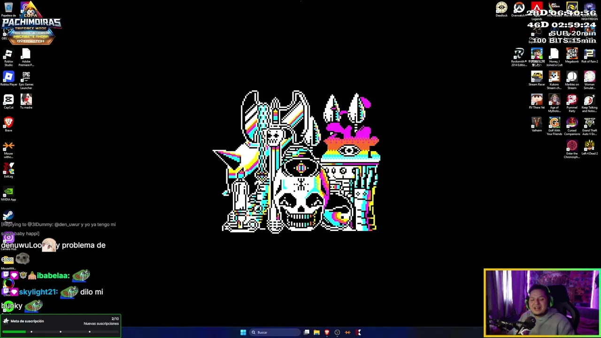Open the ExitLag taskbar icon
Screen dimensions: 601x338
(x=358, y=332)
